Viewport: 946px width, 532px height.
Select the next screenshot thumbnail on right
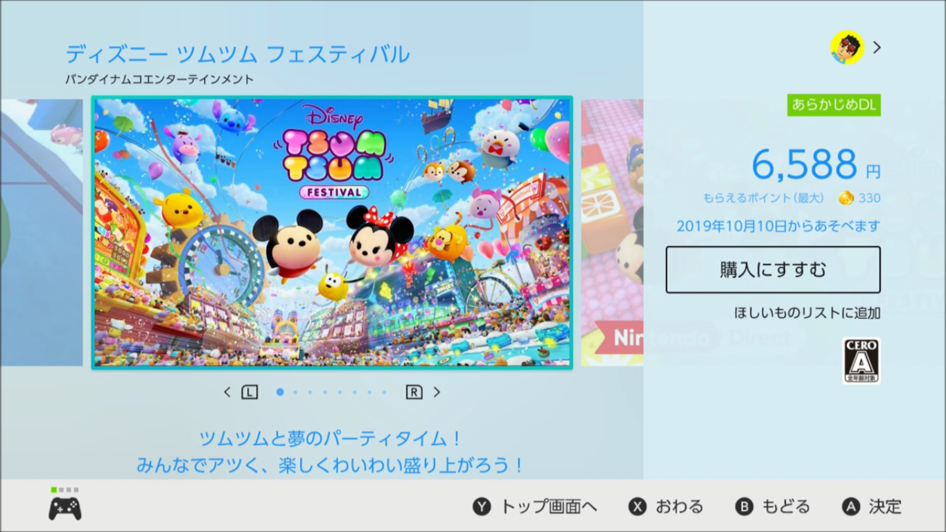click(612, 232)
